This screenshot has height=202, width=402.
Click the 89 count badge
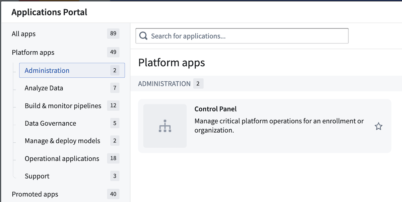[x=113, y=33]
